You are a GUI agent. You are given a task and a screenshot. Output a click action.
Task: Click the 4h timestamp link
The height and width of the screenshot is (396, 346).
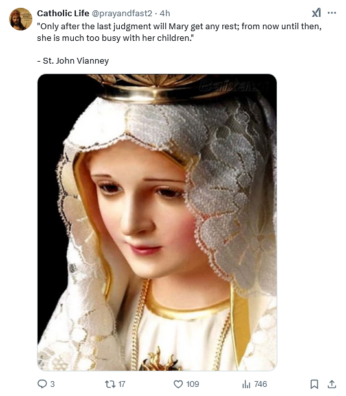165,13
